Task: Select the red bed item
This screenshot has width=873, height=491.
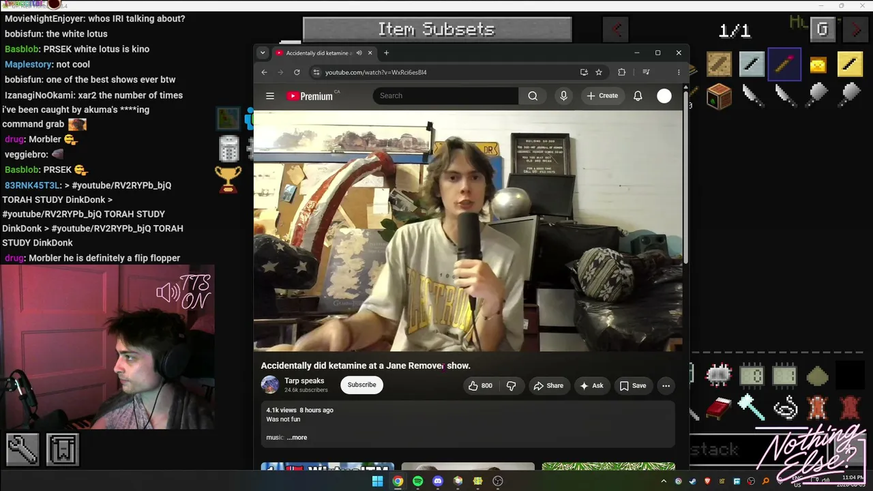Action: tap(718, 408)
